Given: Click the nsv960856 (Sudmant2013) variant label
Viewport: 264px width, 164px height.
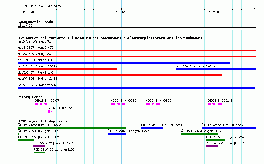Looking at the screenshot, I should pyautogui.click(x=38, y=79).
